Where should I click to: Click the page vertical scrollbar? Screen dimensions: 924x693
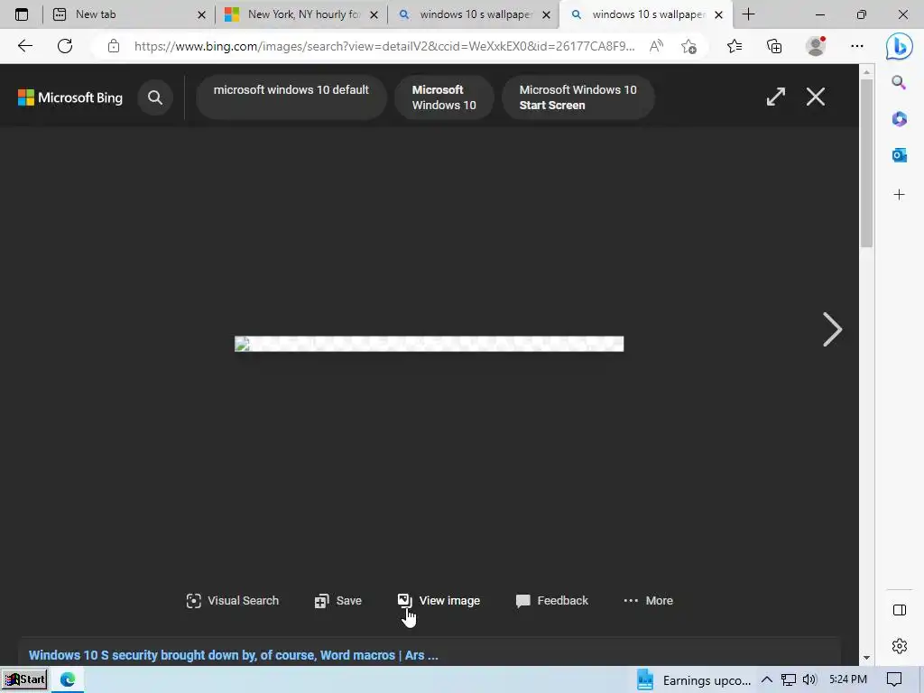(x=866, y=164)
